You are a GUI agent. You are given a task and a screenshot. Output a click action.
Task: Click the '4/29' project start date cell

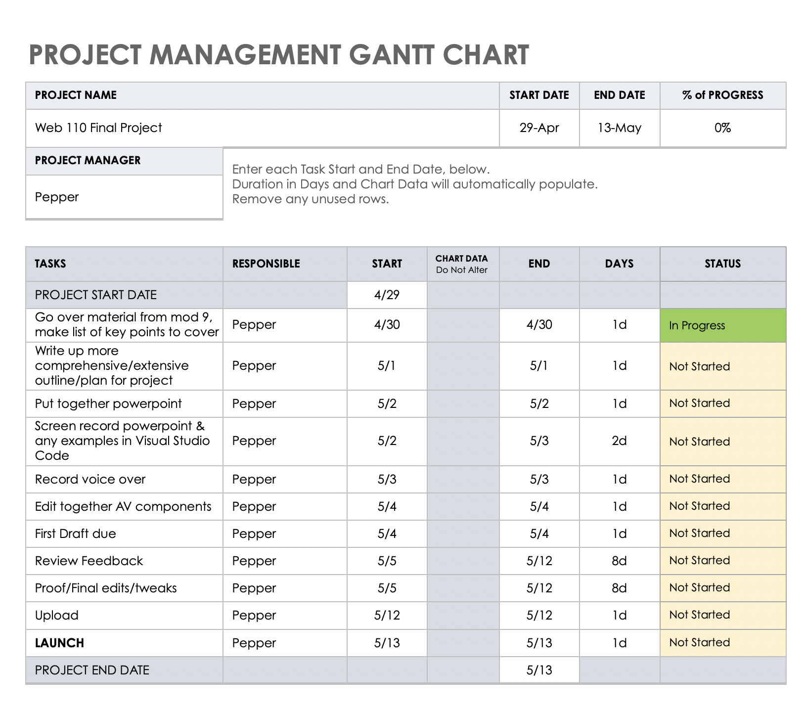pos(387,295)
